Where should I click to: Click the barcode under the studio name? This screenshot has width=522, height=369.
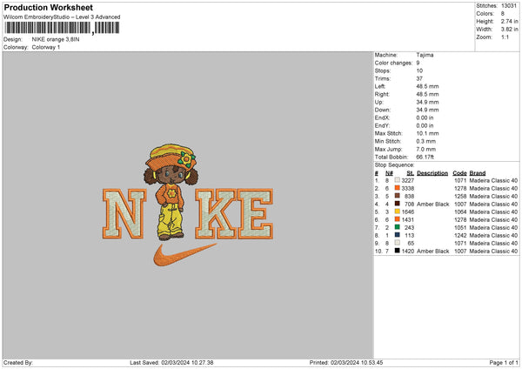coord(62,28)
